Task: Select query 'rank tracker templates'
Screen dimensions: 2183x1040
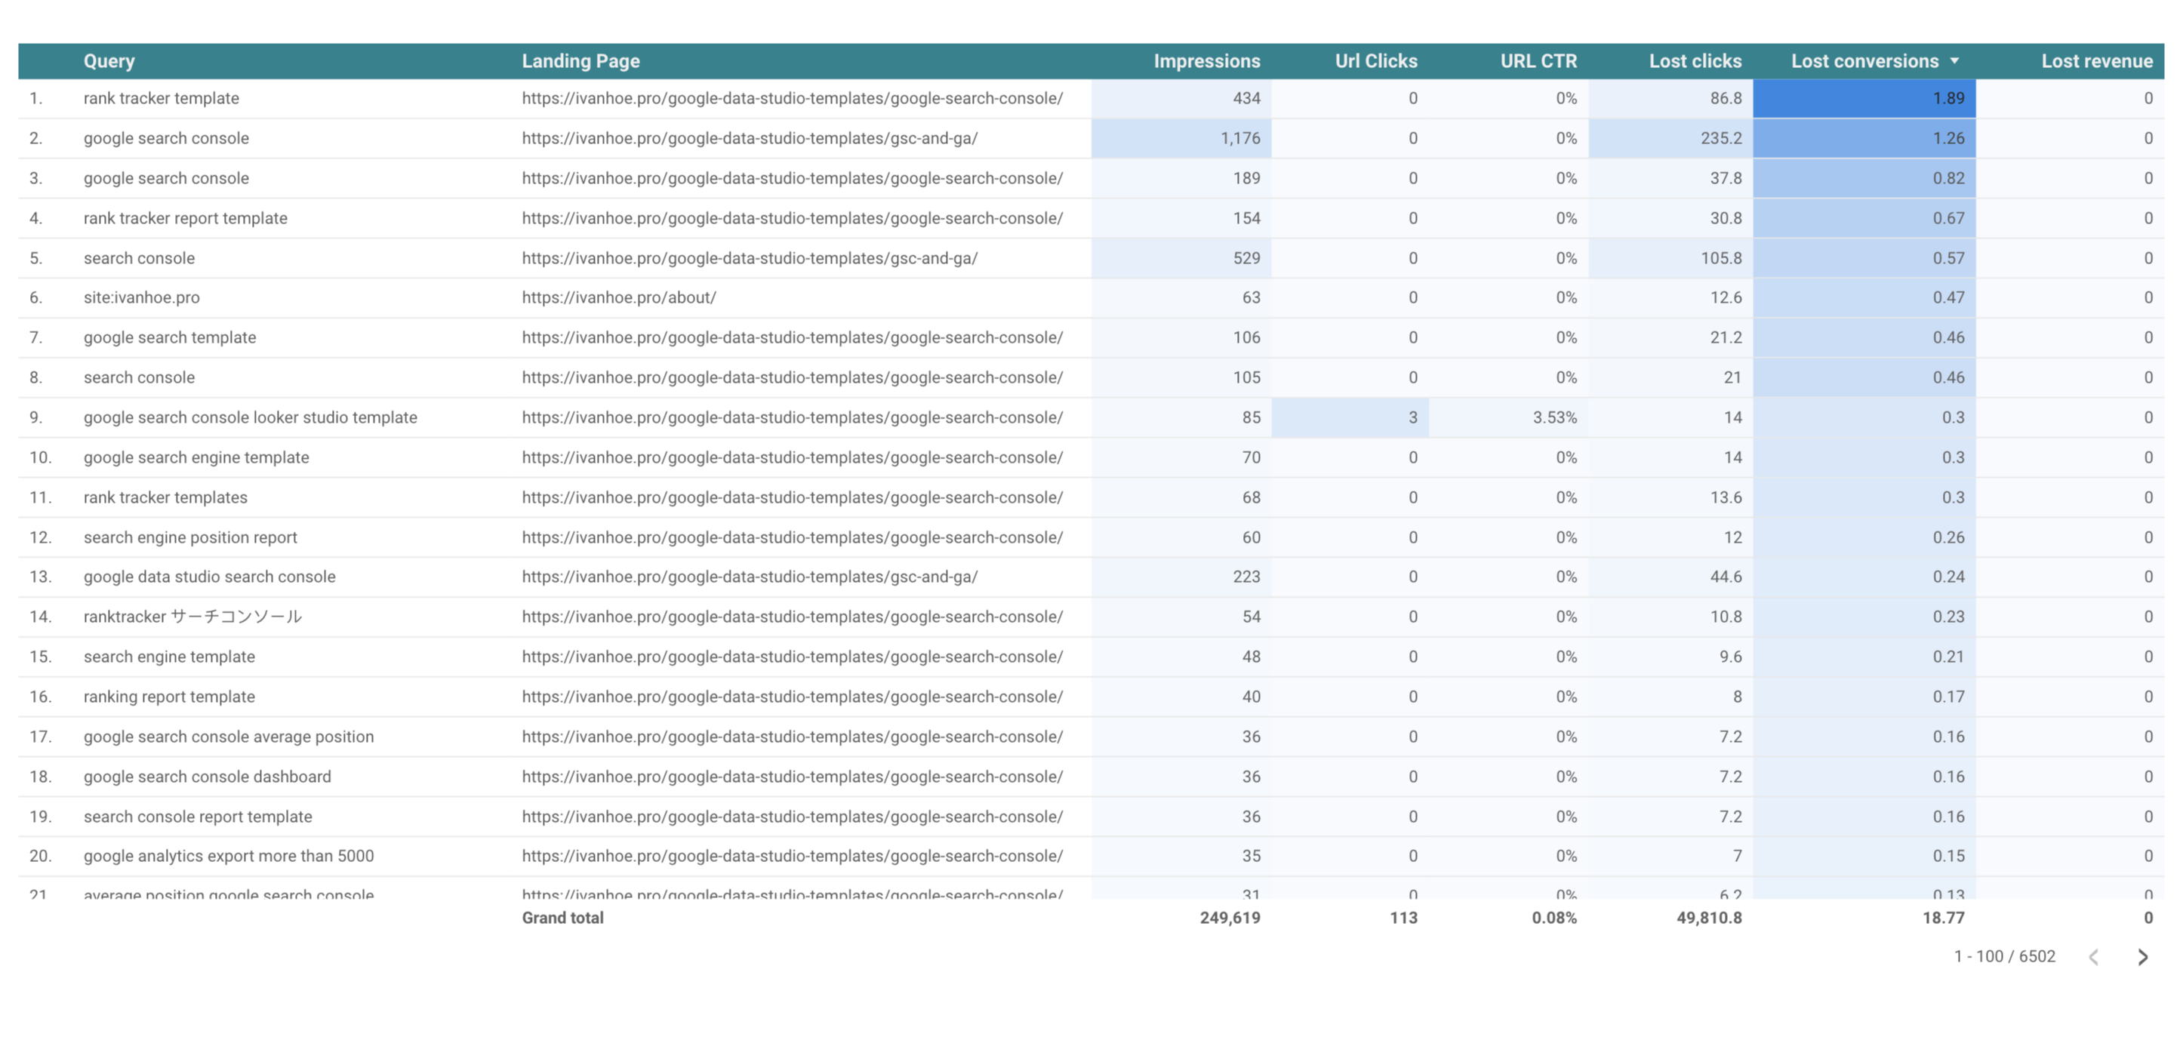Action: 165,497
